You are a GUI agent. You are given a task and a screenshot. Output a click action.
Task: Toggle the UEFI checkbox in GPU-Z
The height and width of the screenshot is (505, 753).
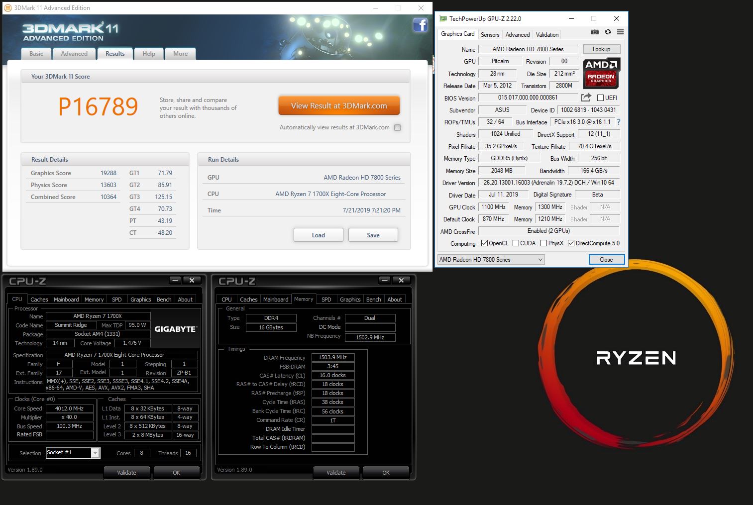click(x=600, y=98)
